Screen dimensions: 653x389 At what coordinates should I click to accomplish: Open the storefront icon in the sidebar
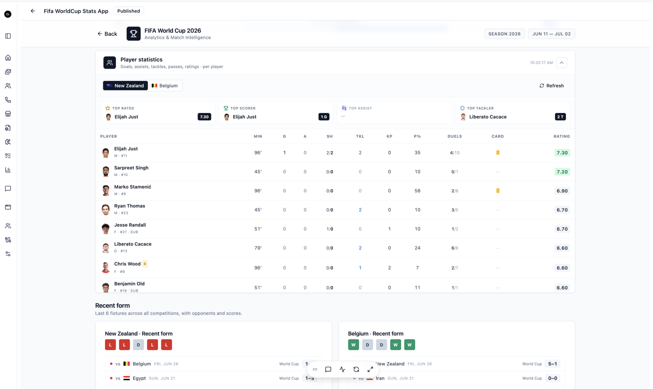pyautogui.click(x=8, y=114)
